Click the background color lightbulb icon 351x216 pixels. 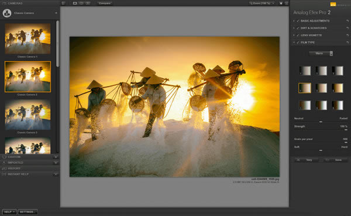tap(281, 3)
